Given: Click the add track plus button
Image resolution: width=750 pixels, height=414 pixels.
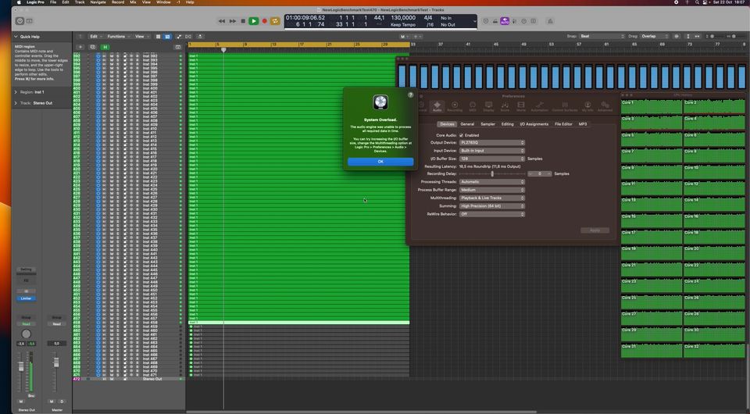Looking at the screenshot, I should (x=80, y=47).
